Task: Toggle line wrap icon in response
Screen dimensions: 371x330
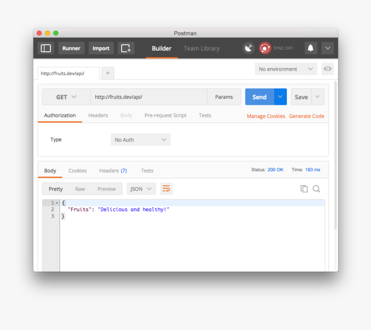Action: (x=167, y=189)
